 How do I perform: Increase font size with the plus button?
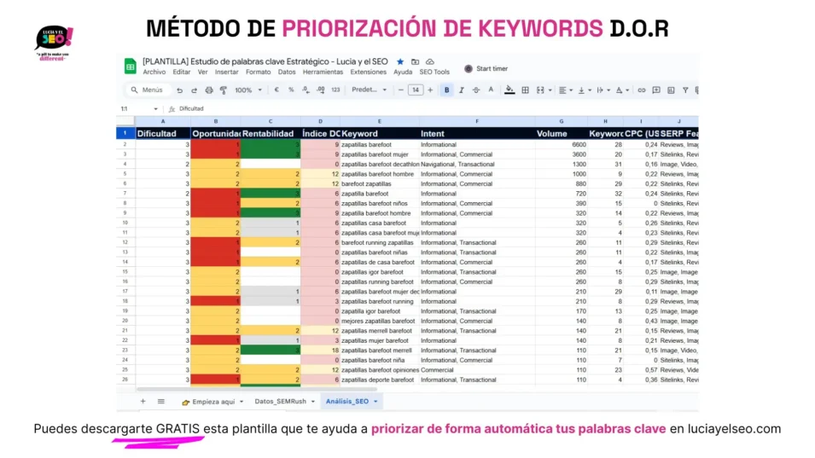click(430, 90)
